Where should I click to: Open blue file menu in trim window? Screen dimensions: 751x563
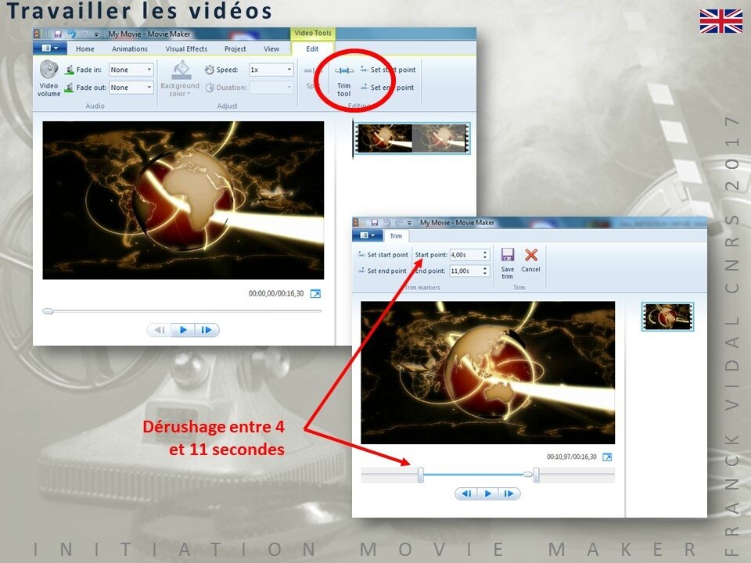click(x=368, y=235)
